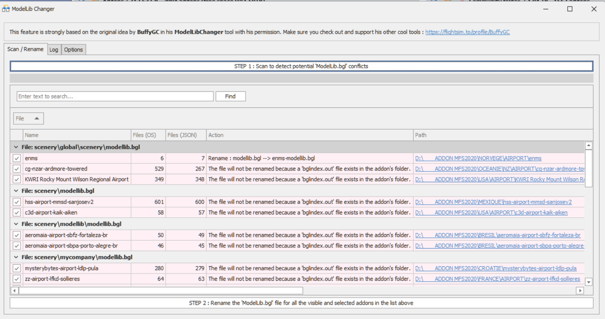
Task: Click the vertical scrollbar thumb
Action: (x=588, y=168)
